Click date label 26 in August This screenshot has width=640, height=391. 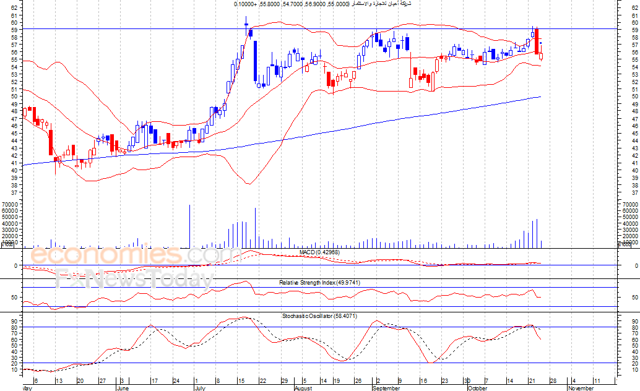pos(358,381)
